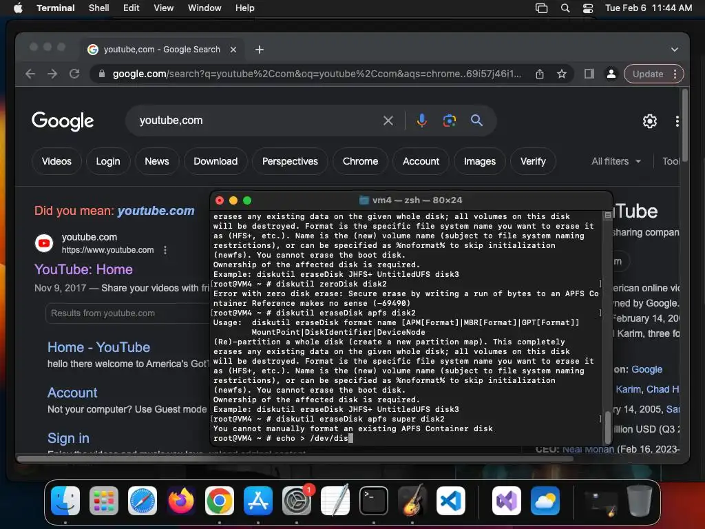Open System Settings from the Dock

[x=297, y=501]
